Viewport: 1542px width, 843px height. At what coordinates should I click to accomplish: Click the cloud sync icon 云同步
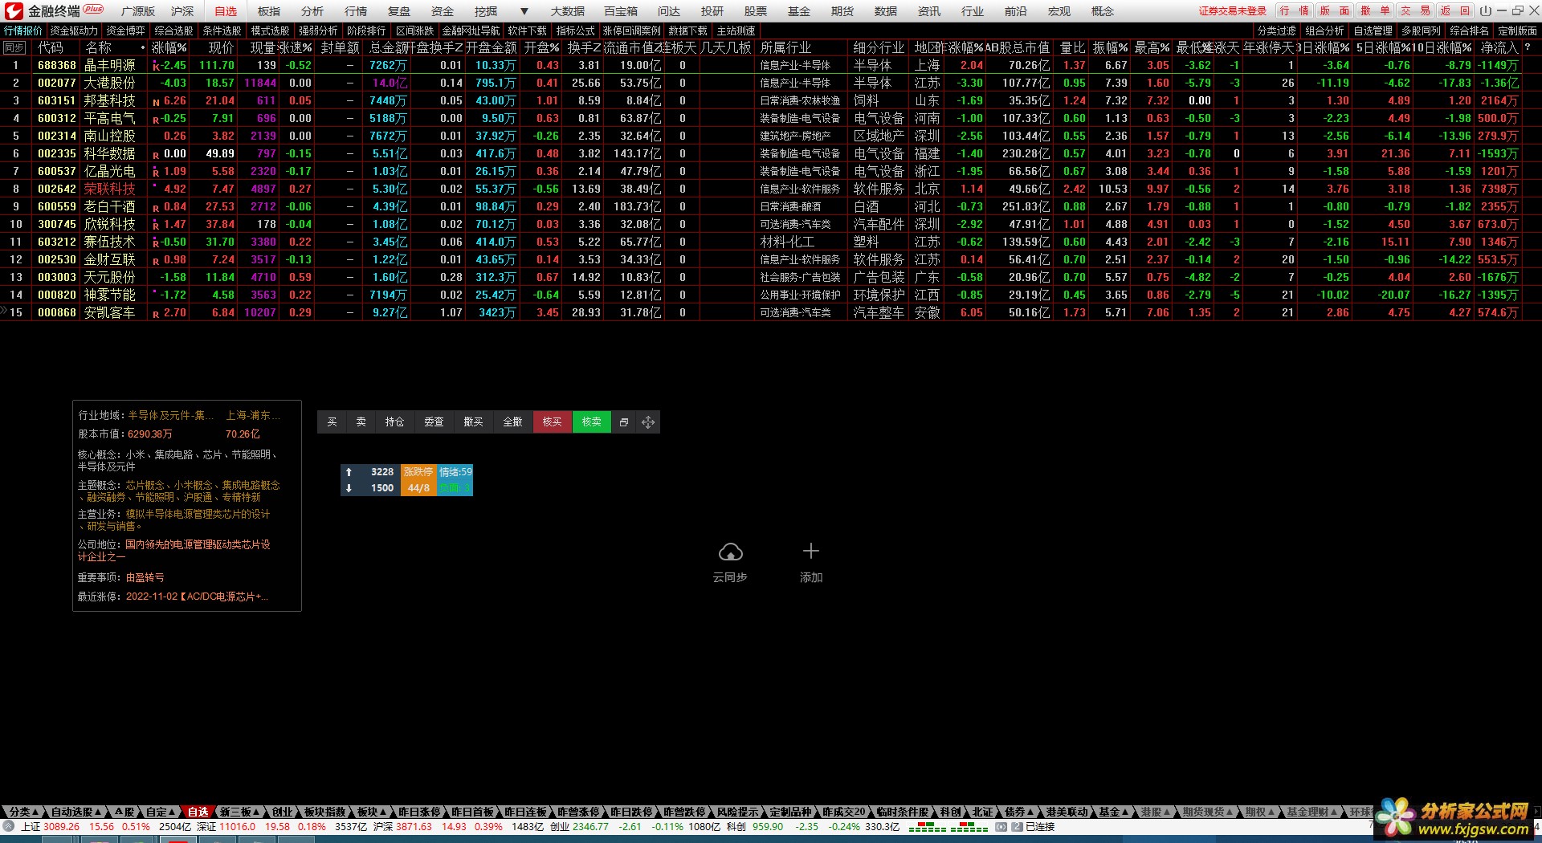click(730, 552)
